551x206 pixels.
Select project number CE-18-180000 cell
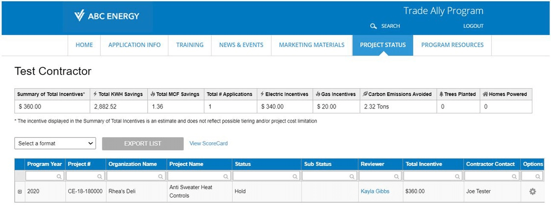pos(86,192)
